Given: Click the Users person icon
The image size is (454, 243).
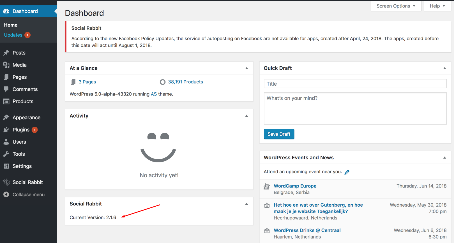Looking at the screenshot, I should pyautogui.click(x=6, y=142).
